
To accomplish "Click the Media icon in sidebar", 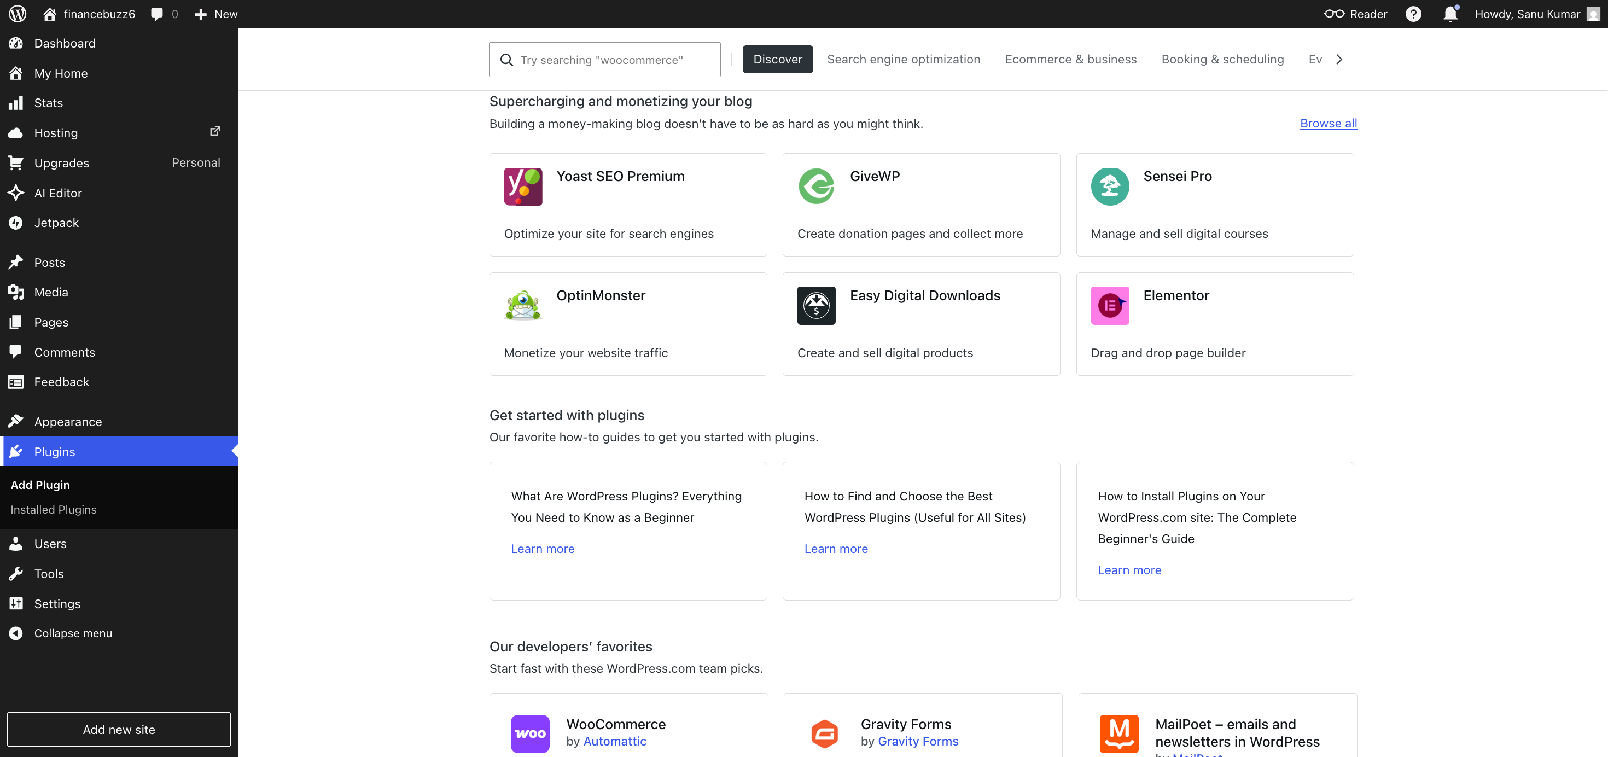I will pos(16,292).
